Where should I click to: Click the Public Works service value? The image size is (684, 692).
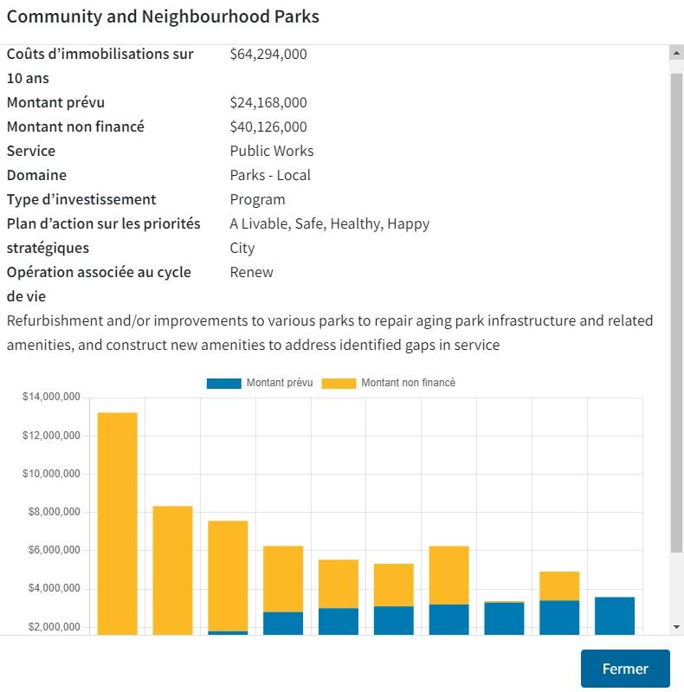pos(272,151)
